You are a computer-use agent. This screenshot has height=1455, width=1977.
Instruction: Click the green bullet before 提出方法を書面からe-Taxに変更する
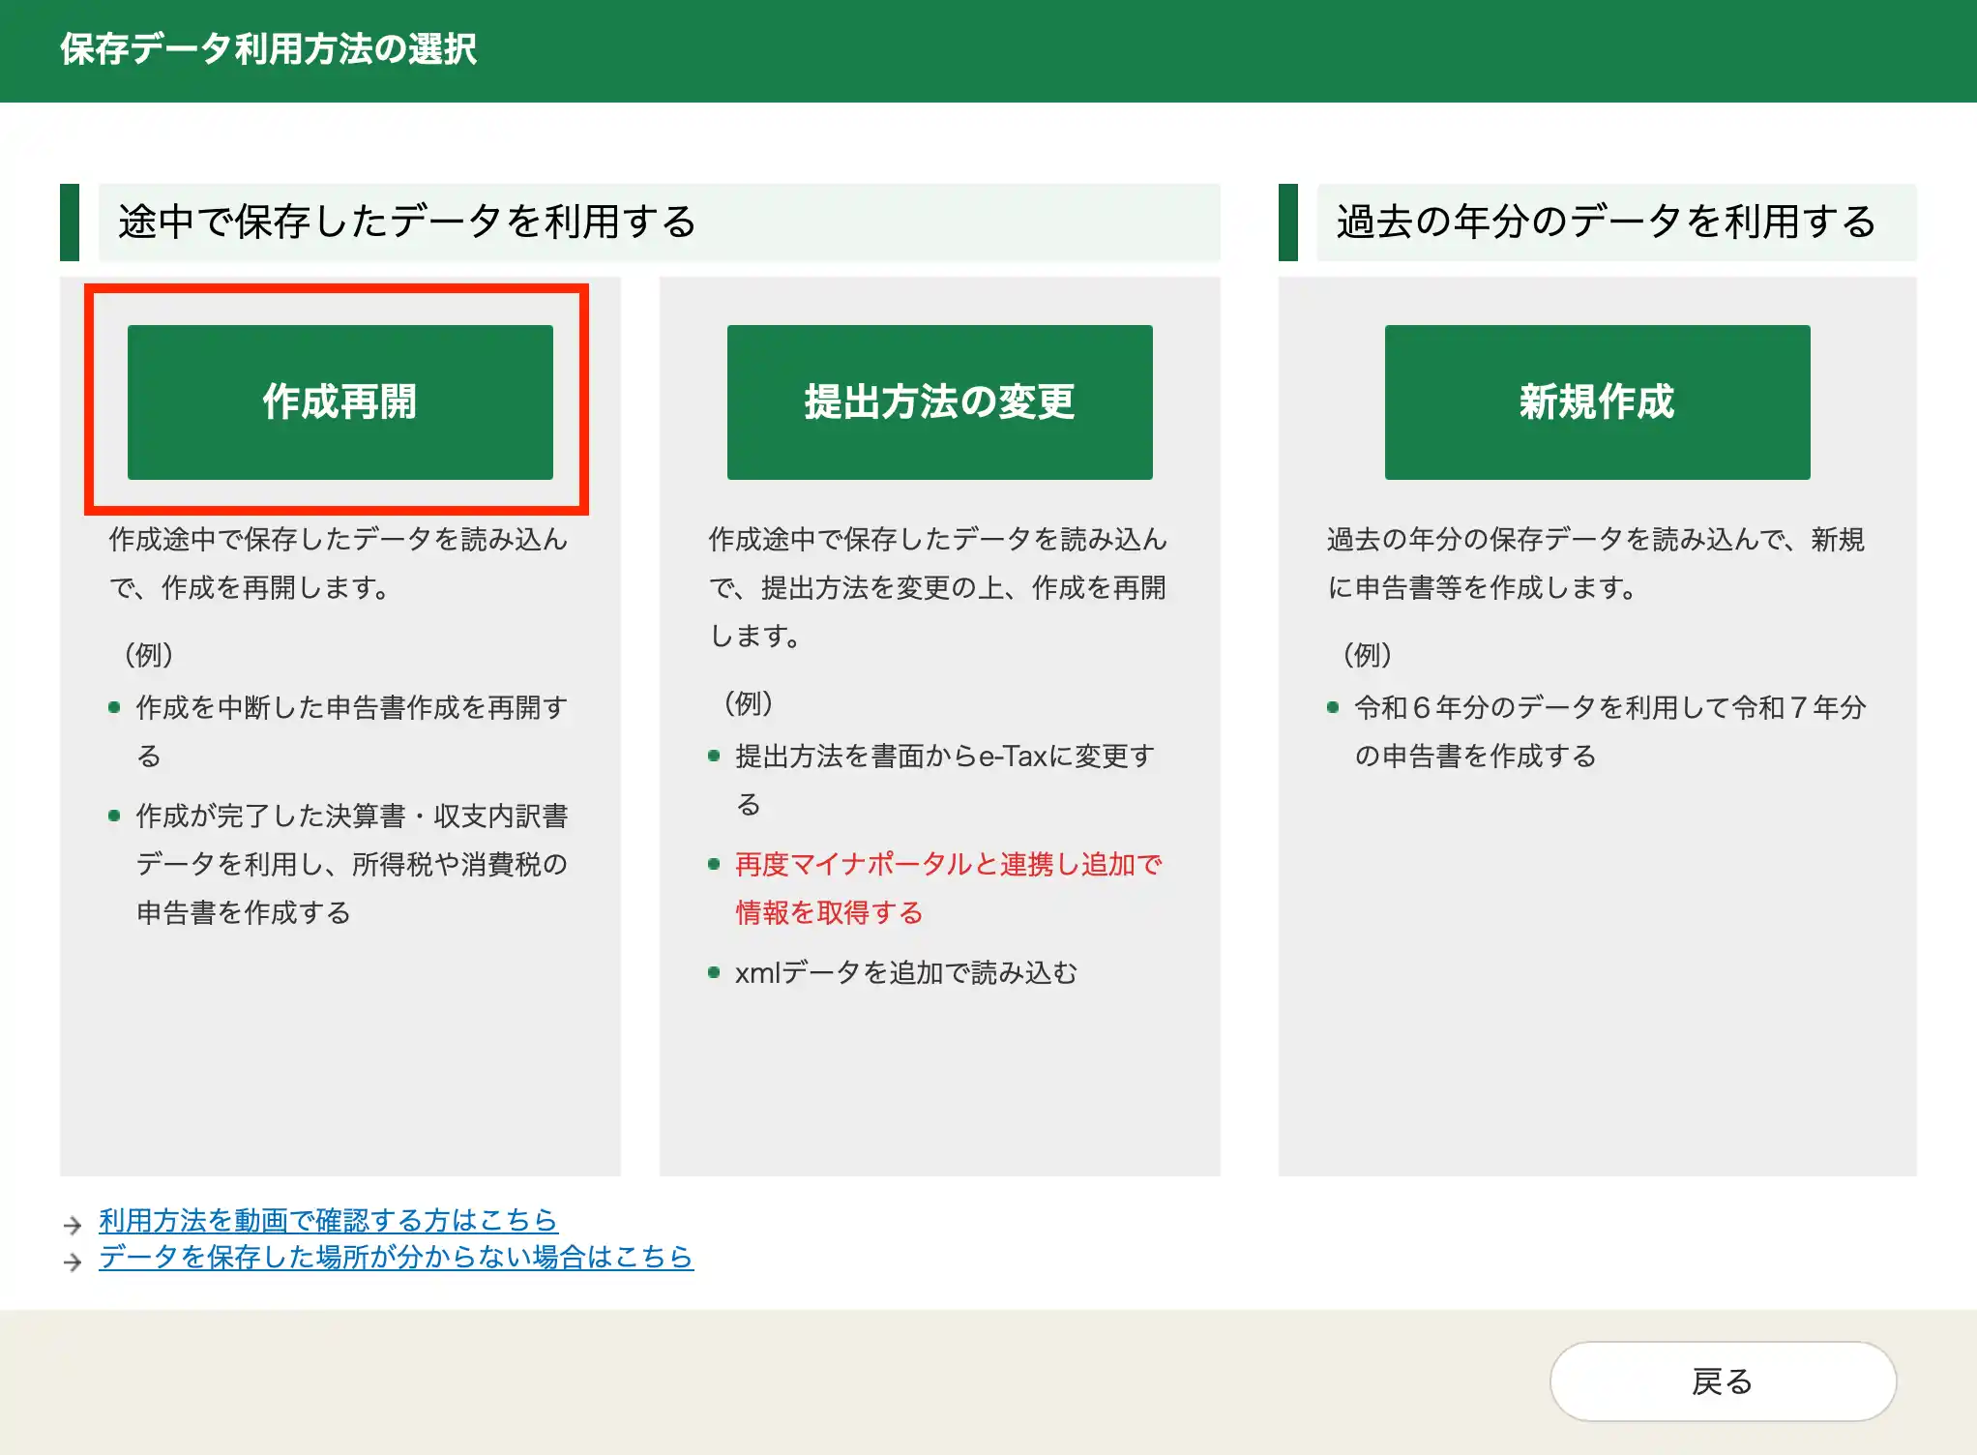tap(714, 756)
